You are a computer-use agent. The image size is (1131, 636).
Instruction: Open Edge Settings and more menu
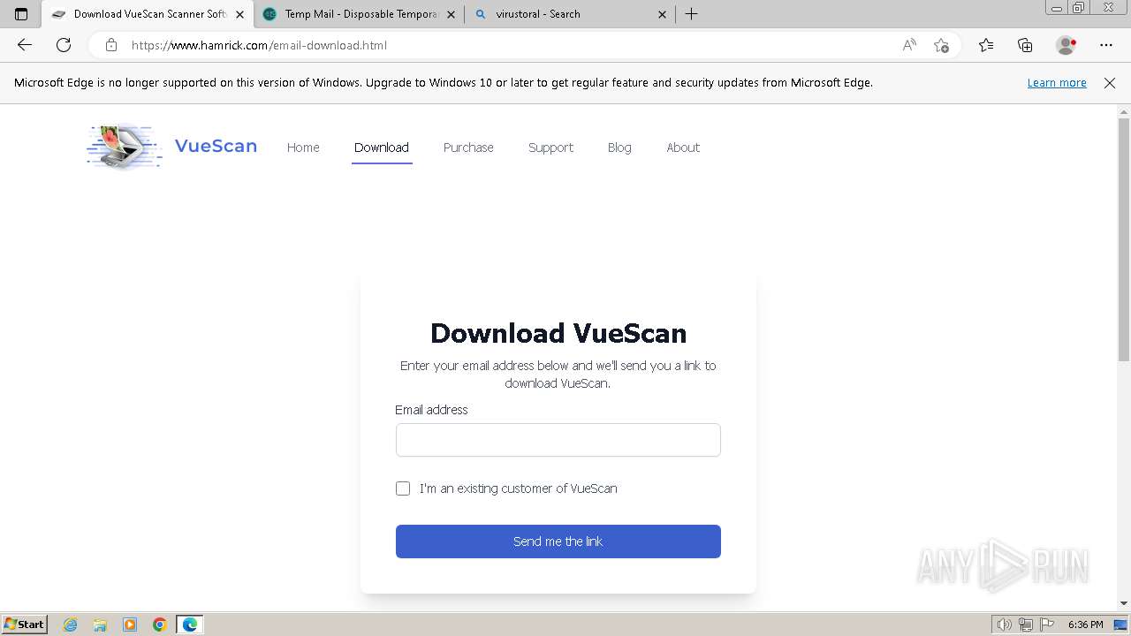[1106, 45]
